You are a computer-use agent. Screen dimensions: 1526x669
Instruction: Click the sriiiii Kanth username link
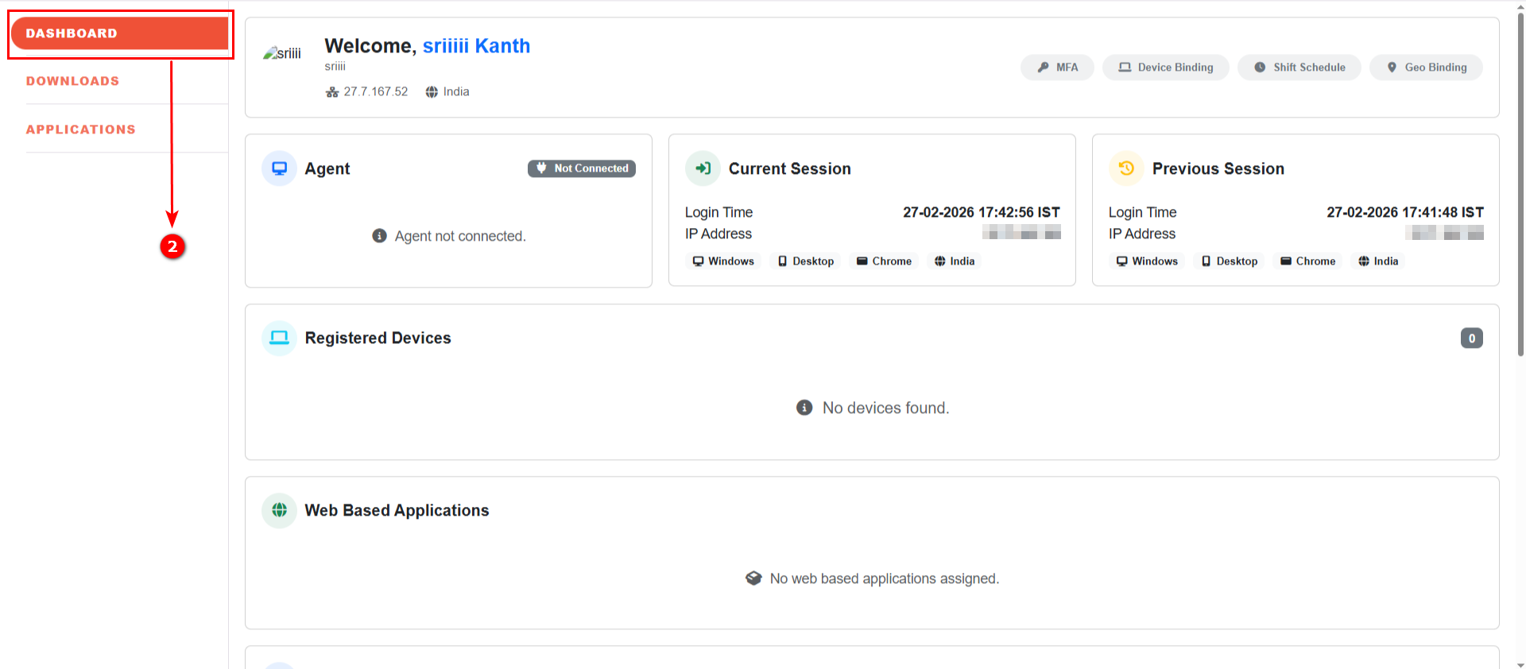coord(476,46)
